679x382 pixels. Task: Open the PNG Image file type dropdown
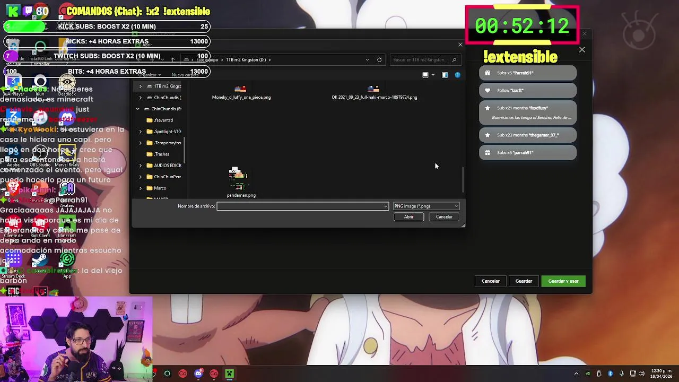[426, 206]
